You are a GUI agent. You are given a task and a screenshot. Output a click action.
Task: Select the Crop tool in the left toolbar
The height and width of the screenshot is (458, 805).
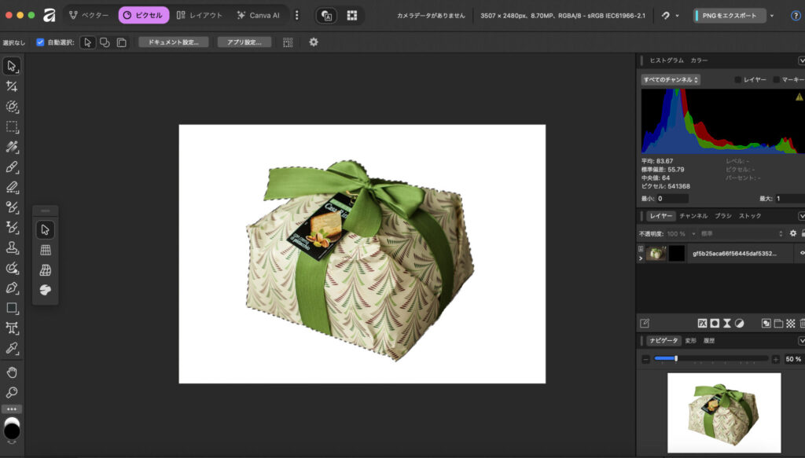(x=12, y=86)
